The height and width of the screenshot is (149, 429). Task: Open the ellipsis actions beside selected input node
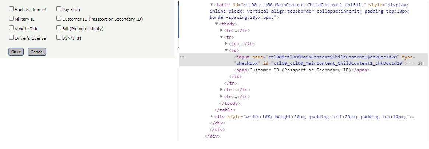pos(182,57)
